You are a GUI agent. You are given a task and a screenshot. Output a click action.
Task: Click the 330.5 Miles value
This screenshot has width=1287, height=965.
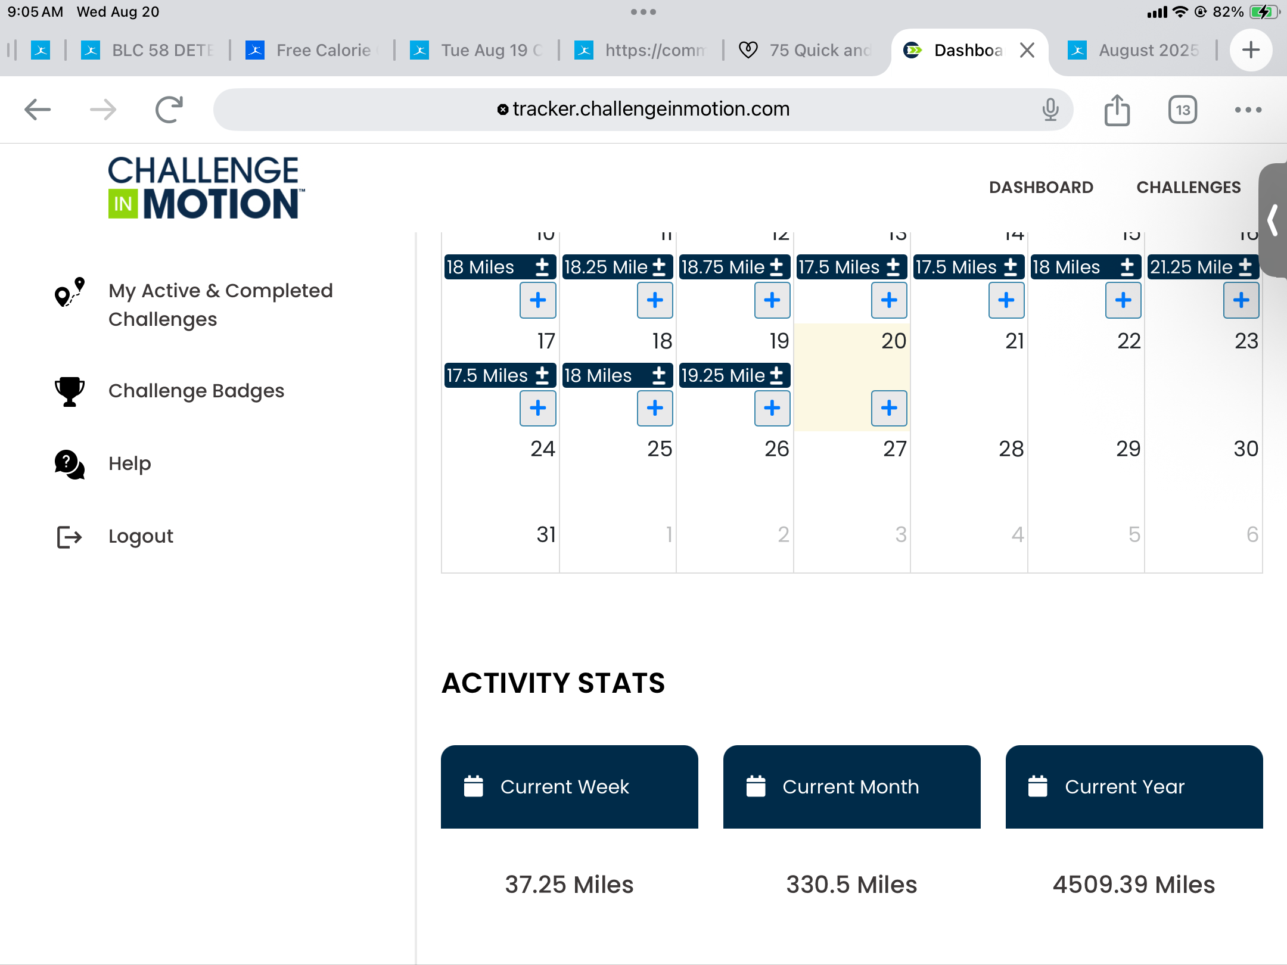851,884
